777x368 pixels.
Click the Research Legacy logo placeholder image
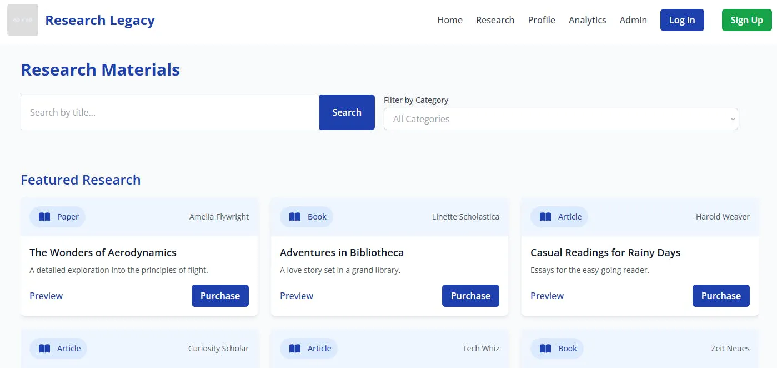(23, 20)
